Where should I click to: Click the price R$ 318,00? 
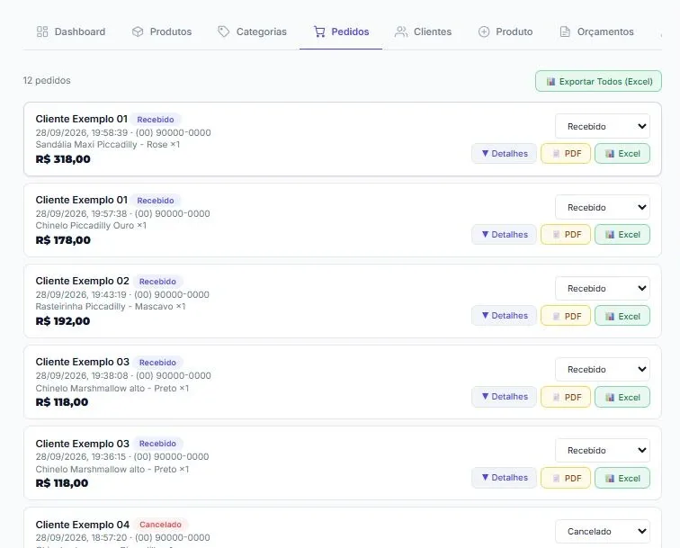(63, 159)
